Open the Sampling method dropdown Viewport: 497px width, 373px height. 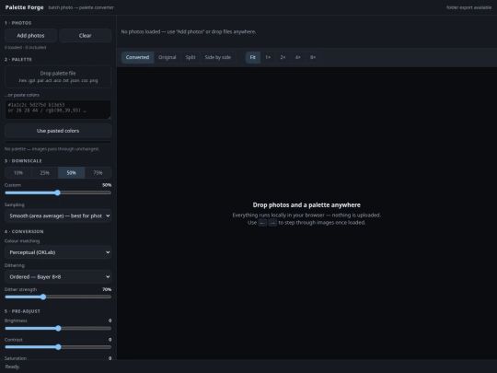coord(58,216)
